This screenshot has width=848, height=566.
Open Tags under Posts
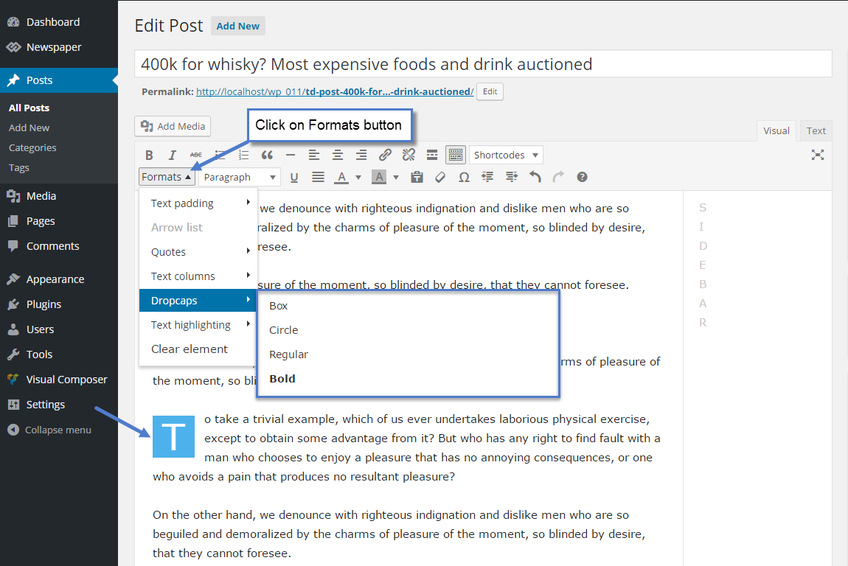(x=19, y=167)
